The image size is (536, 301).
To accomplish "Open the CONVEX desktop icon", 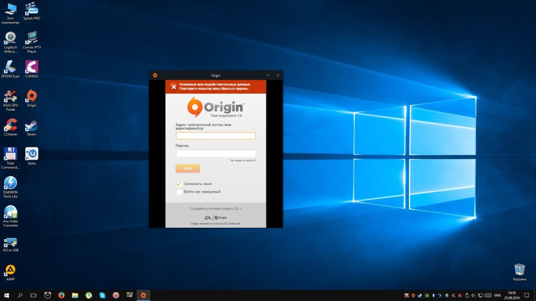I will tap(32, 69).
